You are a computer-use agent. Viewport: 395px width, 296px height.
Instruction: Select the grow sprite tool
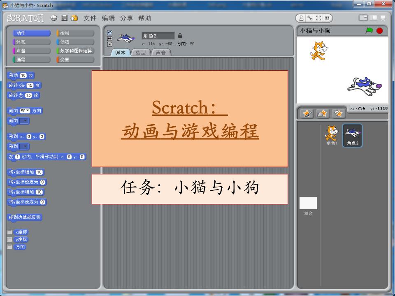(318, 18)
